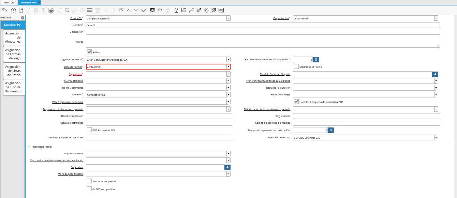
Task: Click the Plantilla Socio del Negocio lookup button
Action: click(x=435, y=74)
